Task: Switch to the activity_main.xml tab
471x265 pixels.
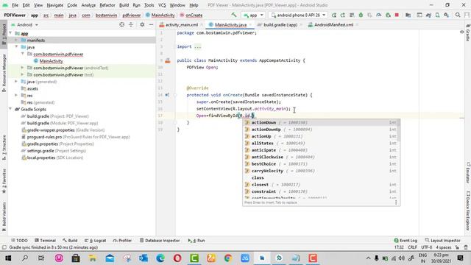Action: [x=182, y=25]
